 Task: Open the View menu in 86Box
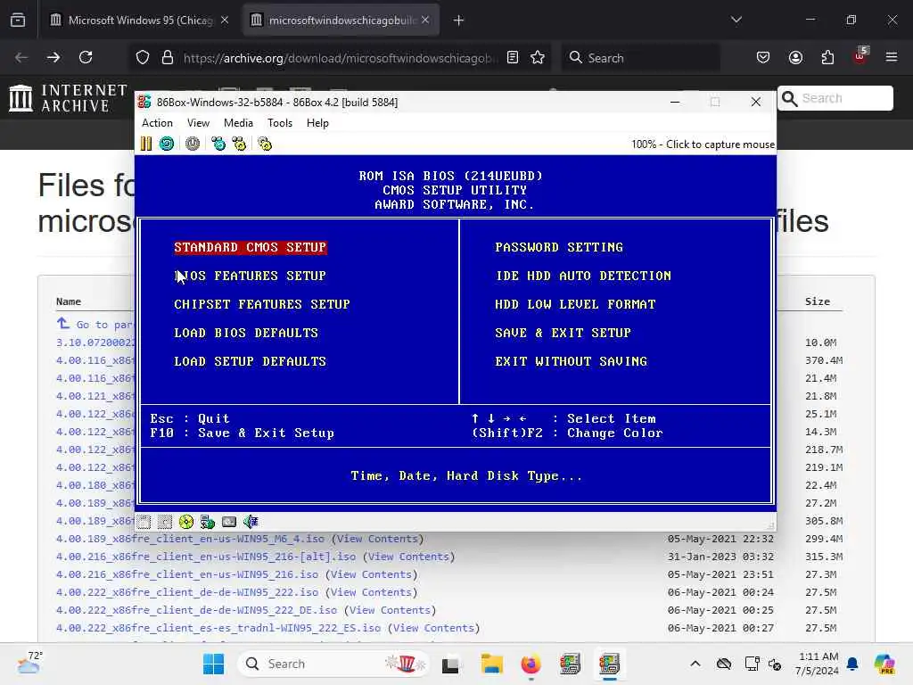(198, 123)
